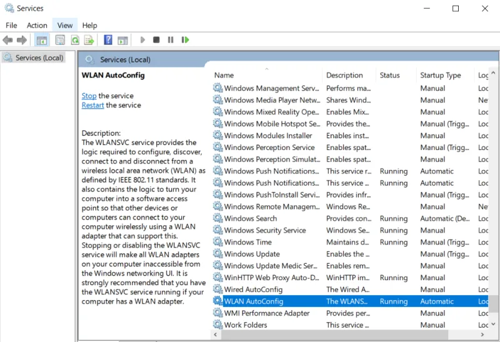Click 'Shares Wind...' description cell
Image resolution: width=500 pixels, height=342 pixels.
pos(348,100)
